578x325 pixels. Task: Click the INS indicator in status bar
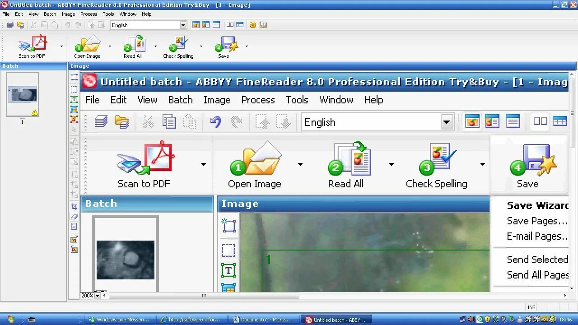pos(531,307)
